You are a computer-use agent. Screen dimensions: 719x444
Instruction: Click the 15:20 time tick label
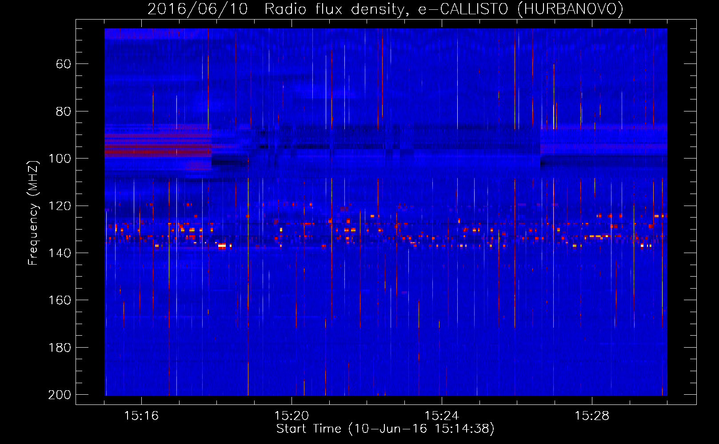pos(292,416)
